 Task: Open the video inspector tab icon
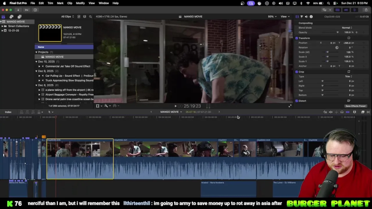(x=297, y=17)
